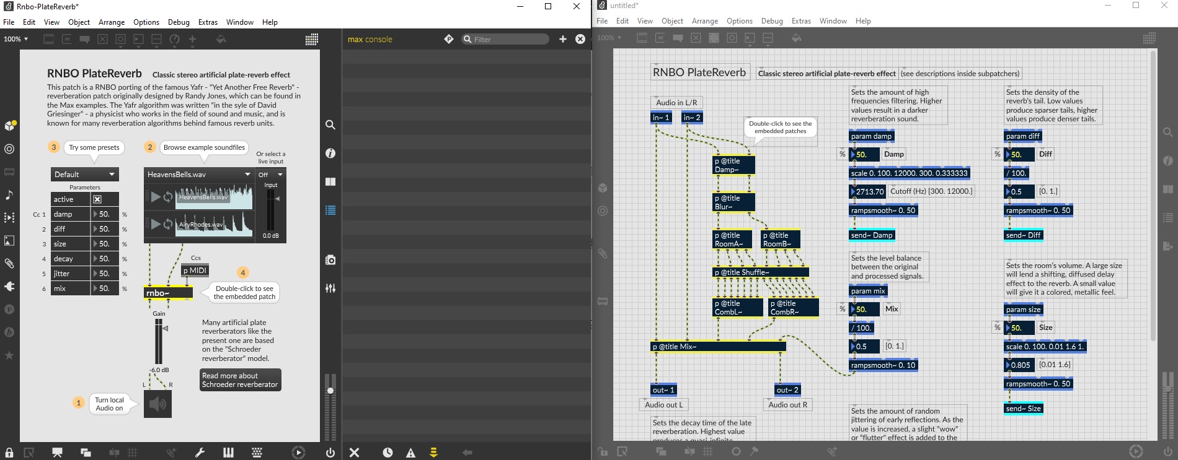Toggle the audio power button at the bottom right of the patcher
Image resolution: width=1178 pixels, height=460 pixels.
point(330,453)
